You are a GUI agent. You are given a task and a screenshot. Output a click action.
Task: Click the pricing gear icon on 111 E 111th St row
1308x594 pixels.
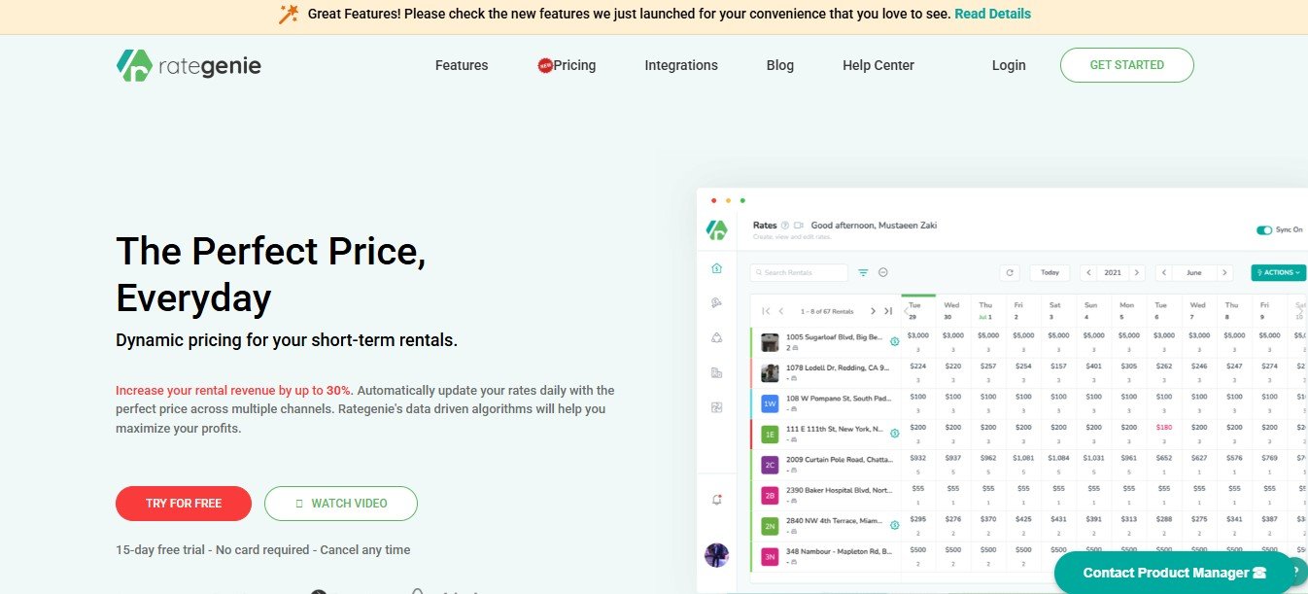(894, 434)
